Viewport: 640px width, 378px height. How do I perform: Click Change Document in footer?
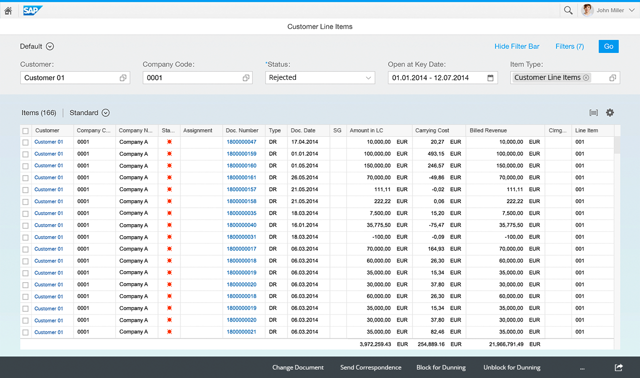pyautogui.click(x=298, y=368)
